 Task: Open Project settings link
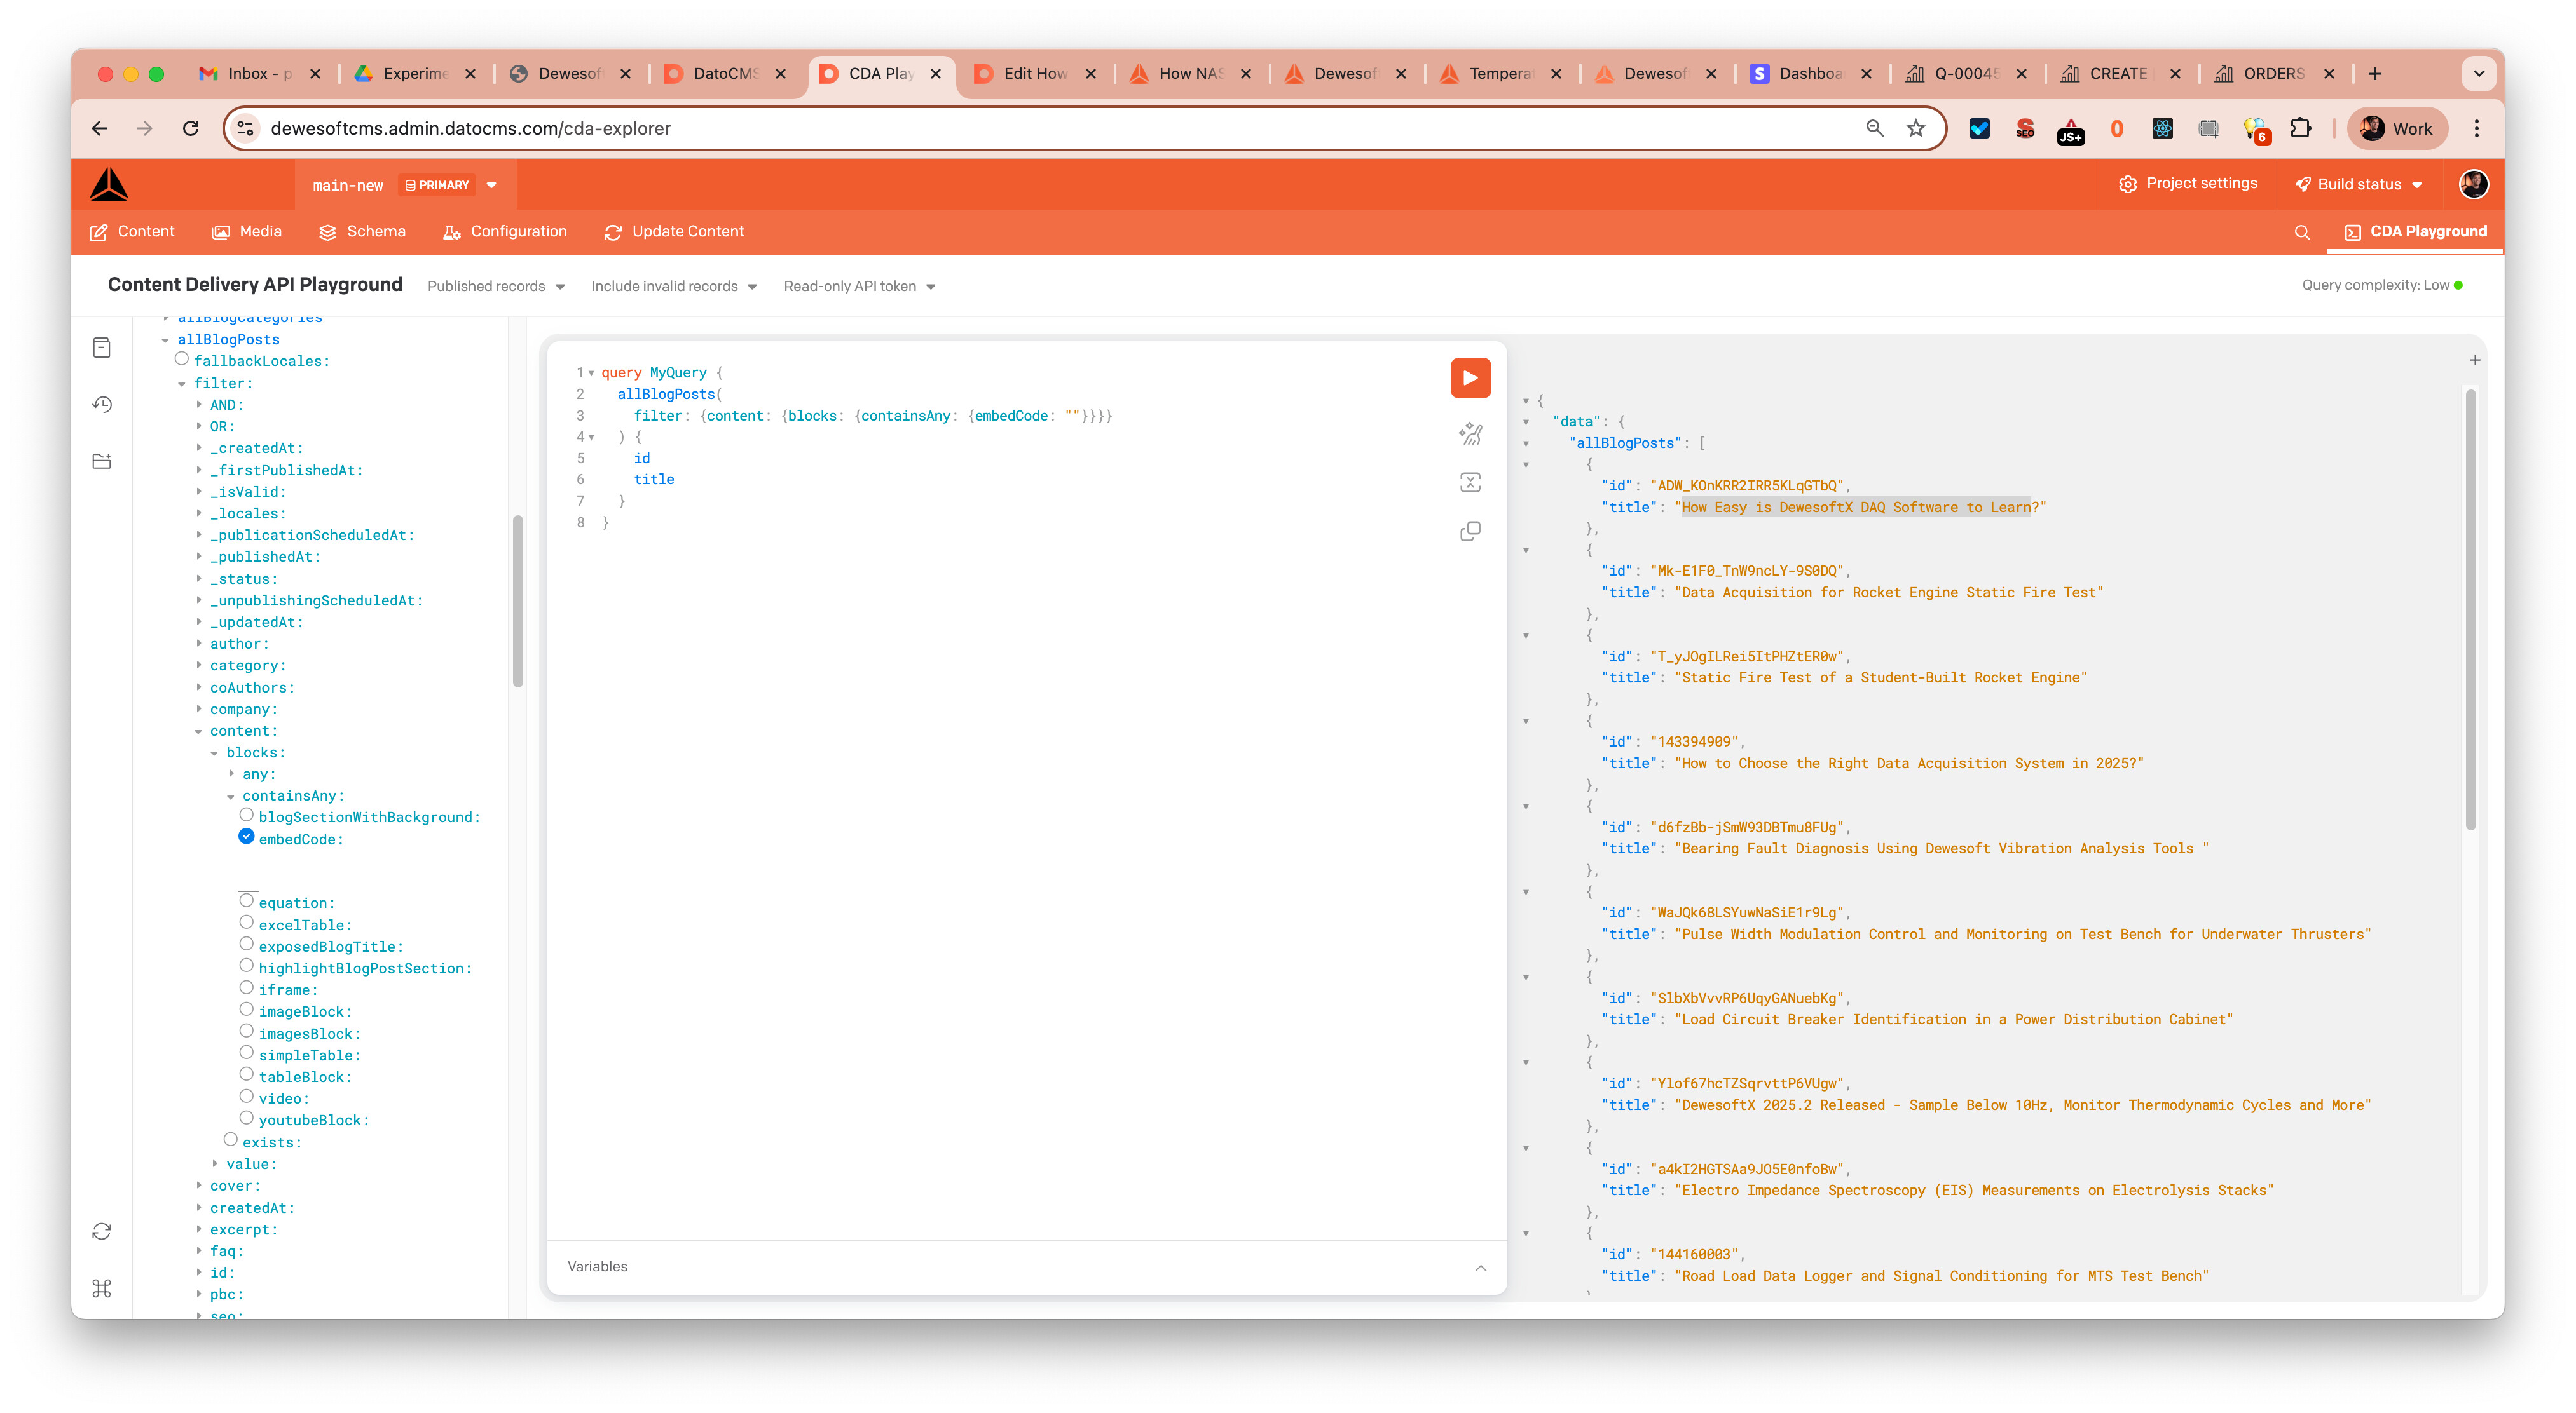coord(2187,184)
